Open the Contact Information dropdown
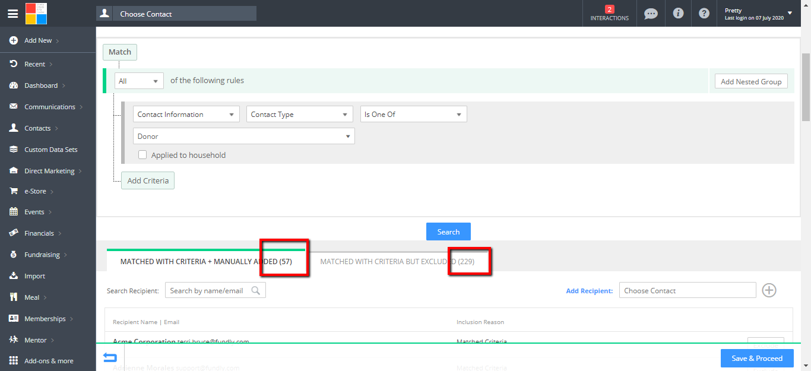Viewport: 811px width, 371px height. coord(186,114)
